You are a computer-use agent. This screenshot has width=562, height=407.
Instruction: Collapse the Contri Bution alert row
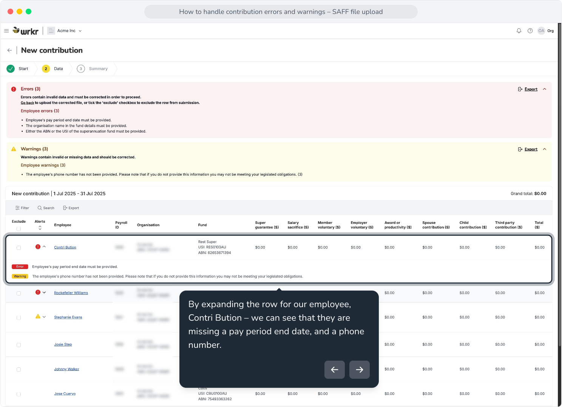[x=44, y=247]
